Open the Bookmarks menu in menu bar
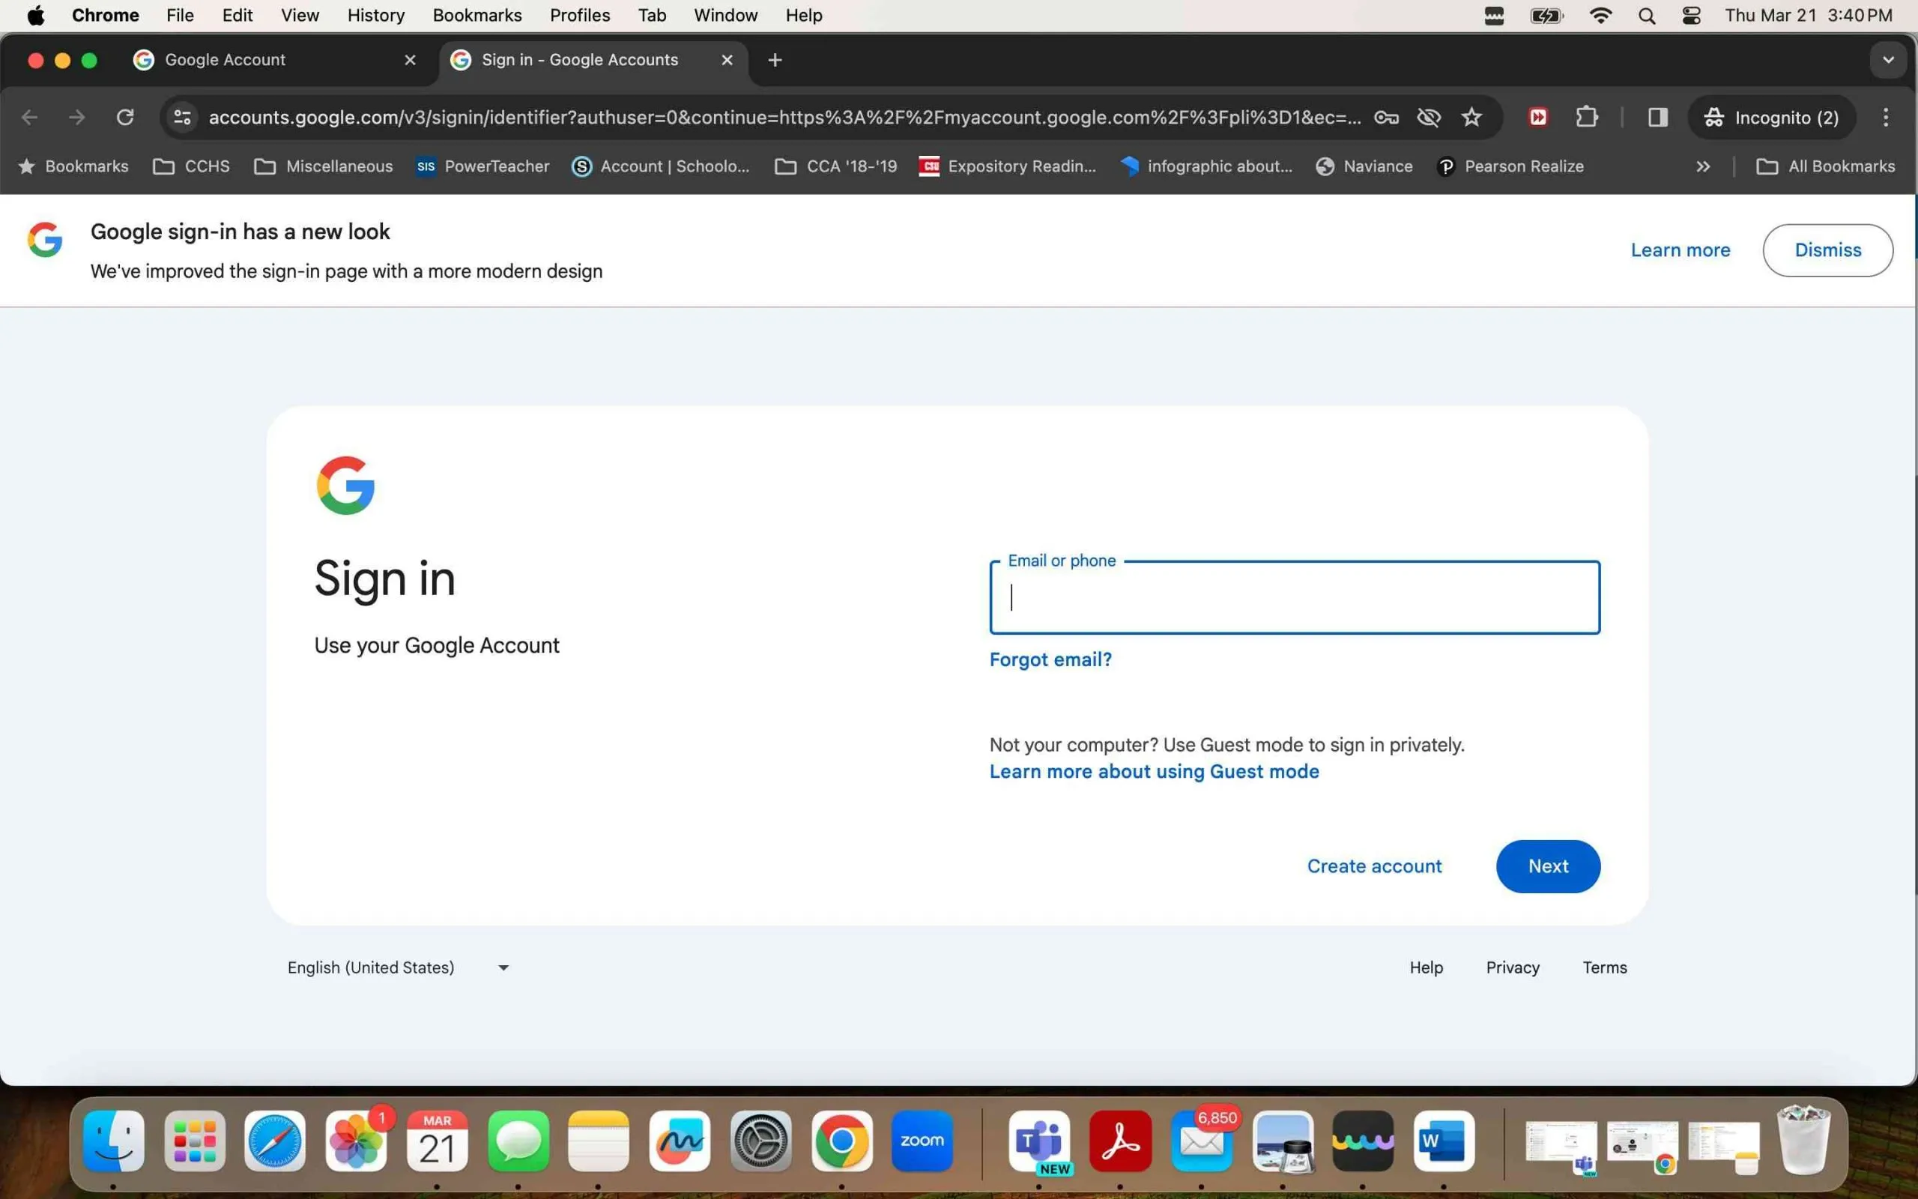Image resolution: width=1918 pixels, height=1199 pixels. pyautogui.click(x=477, y=15)
